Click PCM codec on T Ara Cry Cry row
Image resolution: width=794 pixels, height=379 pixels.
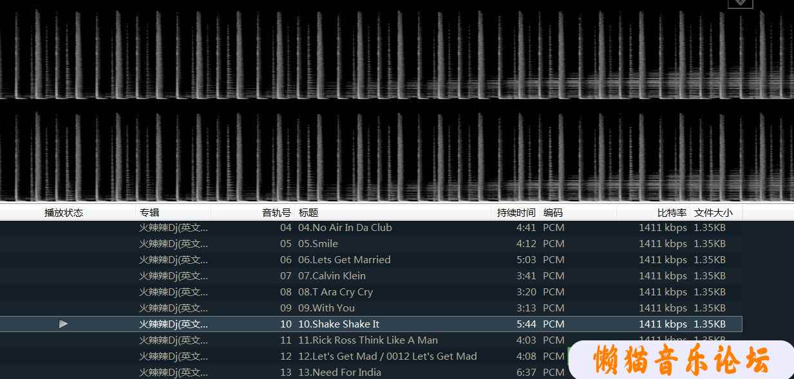[554, 291]
